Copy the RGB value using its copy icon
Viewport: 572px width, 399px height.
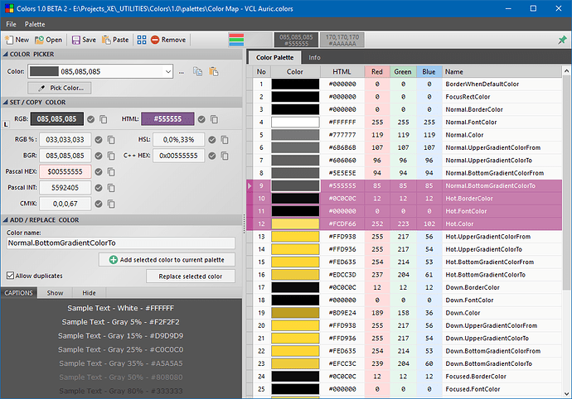tap(104, 119)
